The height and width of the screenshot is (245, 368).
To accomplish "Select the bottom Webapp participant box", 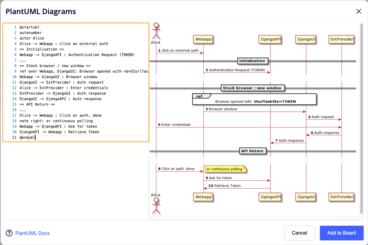I will [203, 197].
